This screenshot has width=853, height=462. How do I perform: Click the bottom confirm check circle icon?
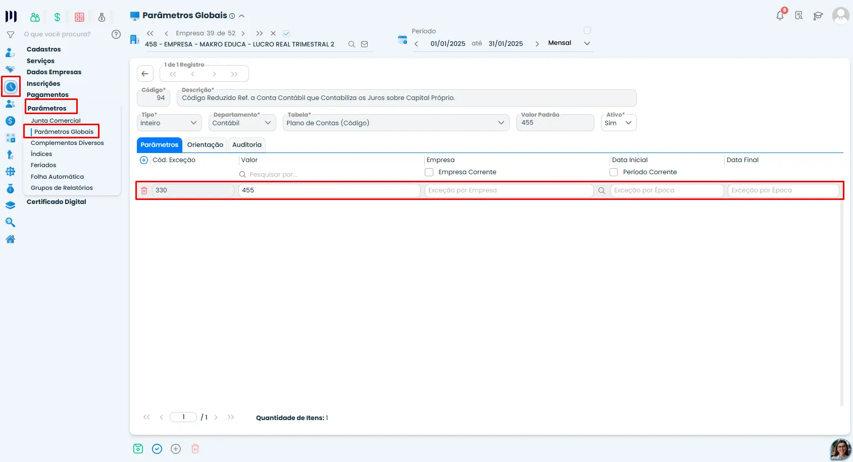[157, 449]
